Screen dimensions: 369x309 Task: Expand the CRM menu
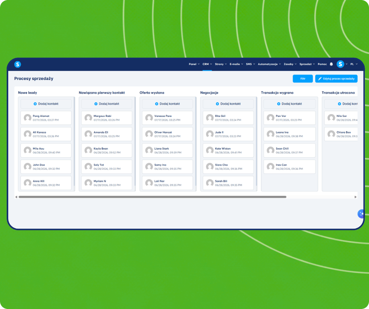point(207,64)
